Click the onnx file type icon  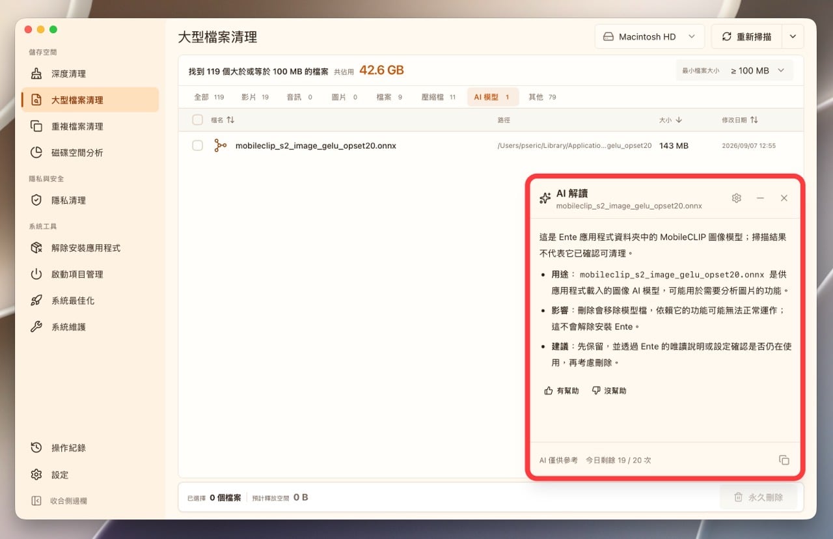220,146
